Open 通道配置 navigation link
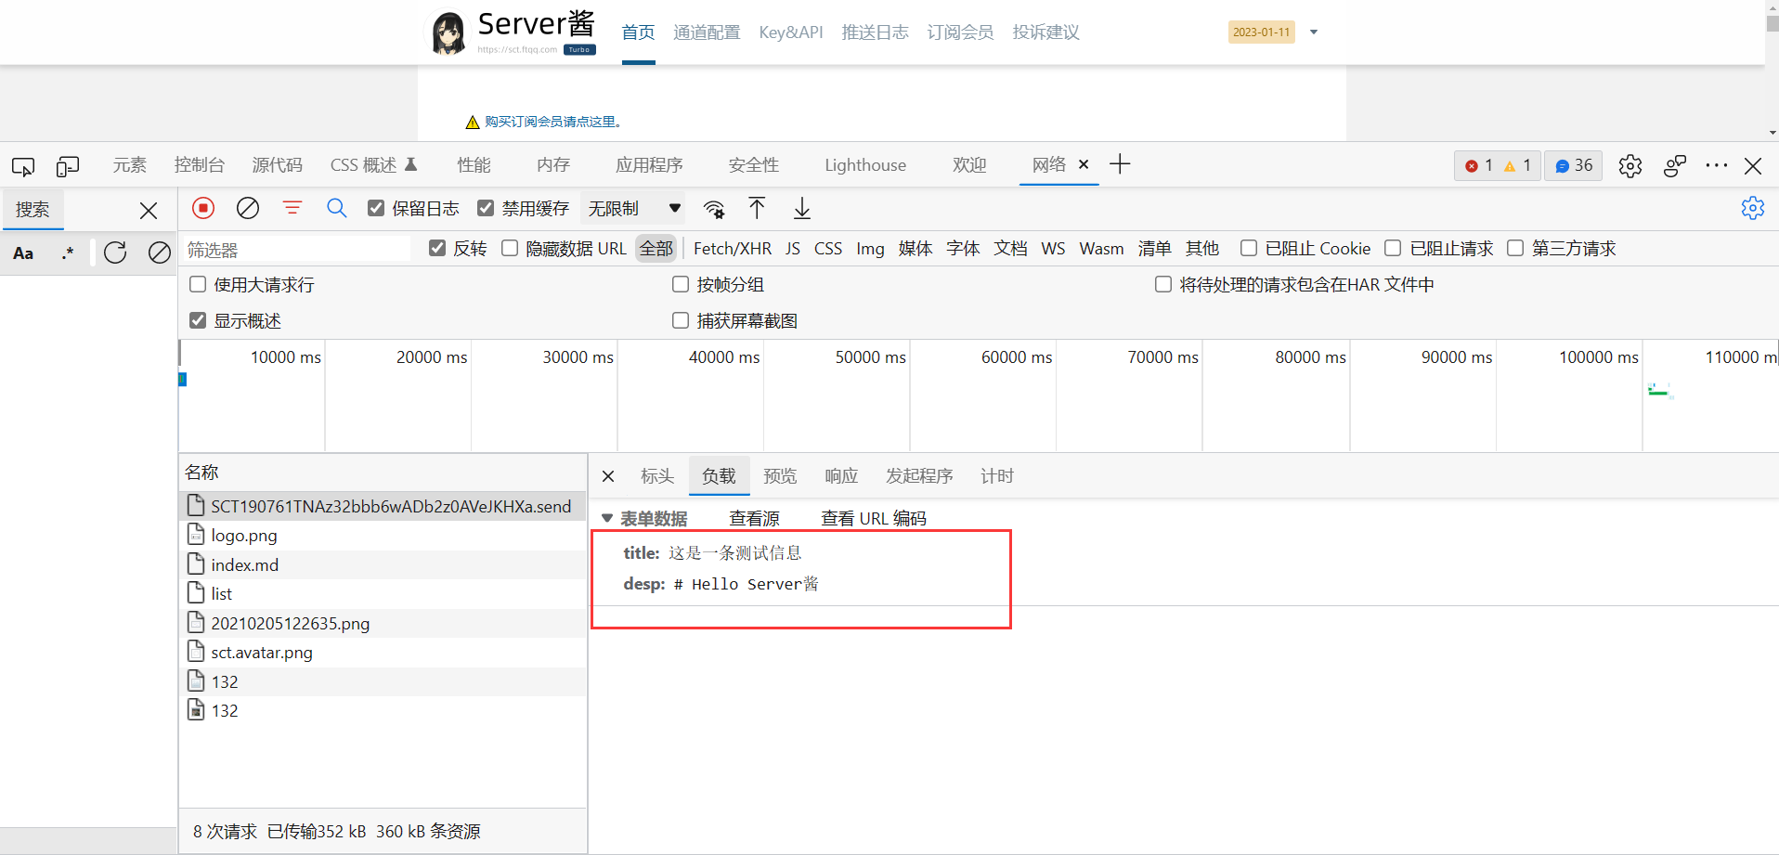 coord(707,32)
